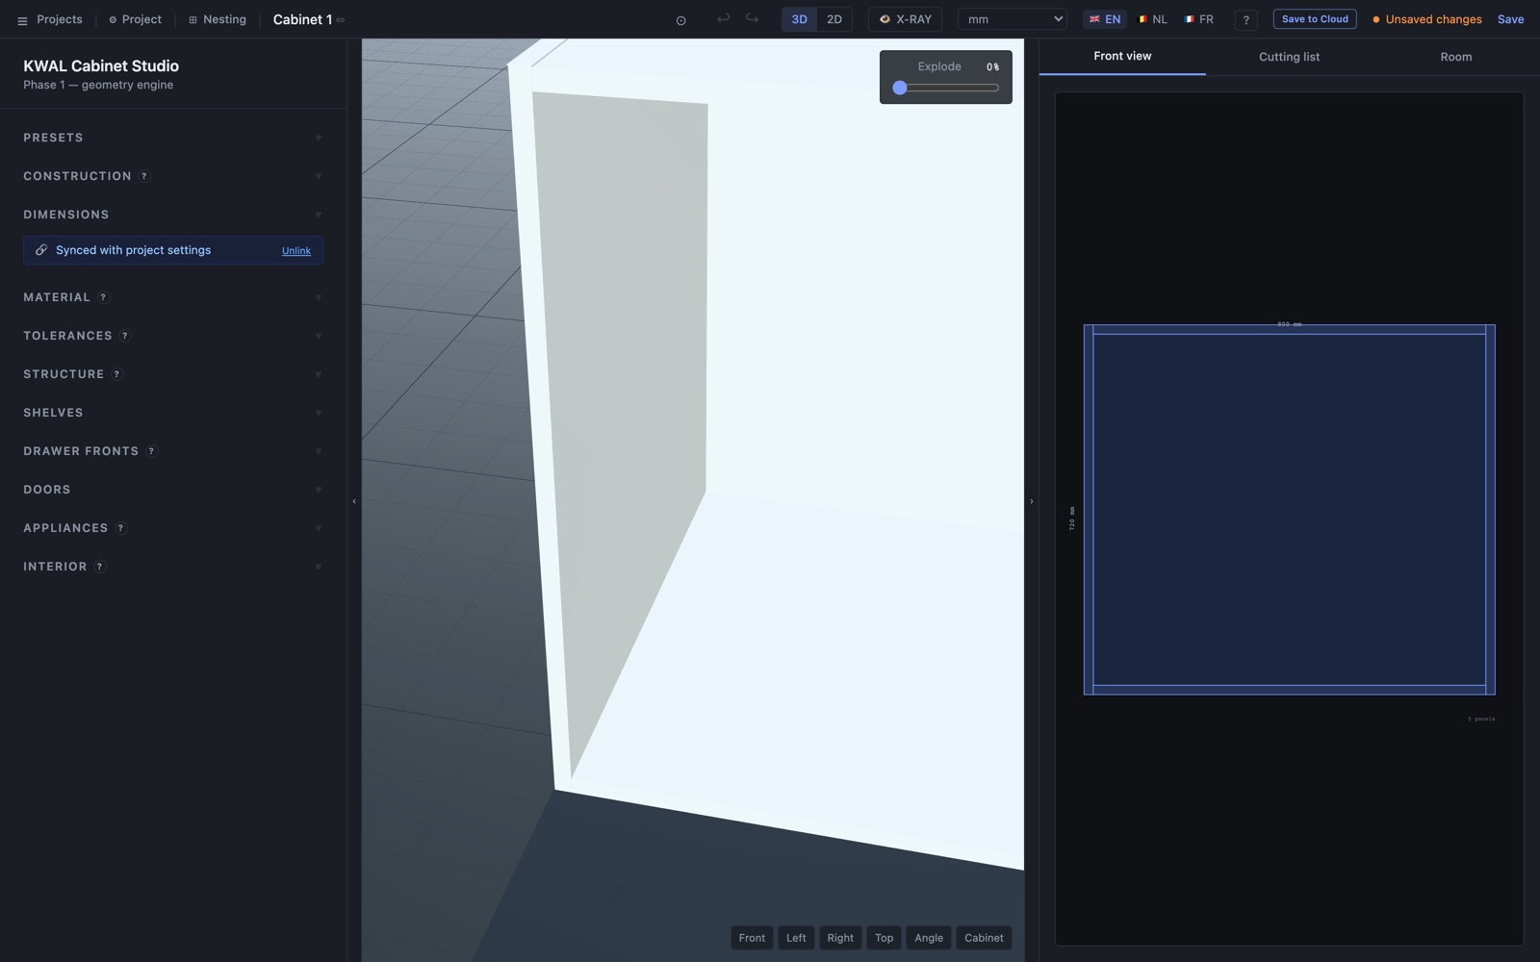The width and height of the screenshot is (1540, 962).
Task: Click the Save to Cloud button
Action: coord(1315,19)
